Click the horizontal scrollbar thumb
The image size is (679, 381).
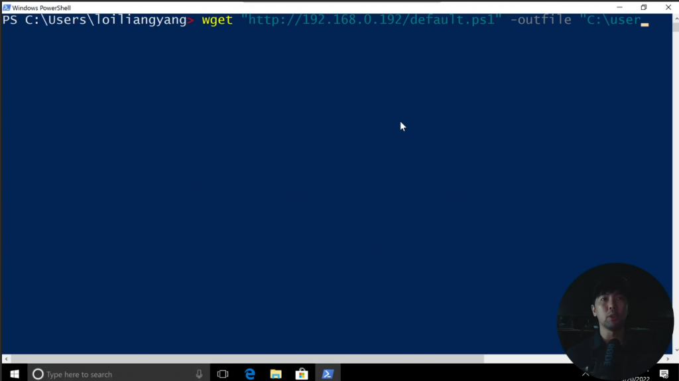coord(247,359)
